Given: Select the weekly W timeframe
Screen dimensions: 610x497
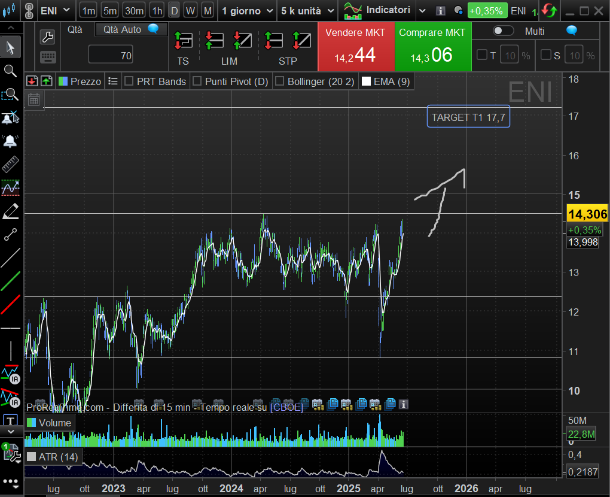Looking at the screenshot, I should pyautogui.click(x=190, y=11).
